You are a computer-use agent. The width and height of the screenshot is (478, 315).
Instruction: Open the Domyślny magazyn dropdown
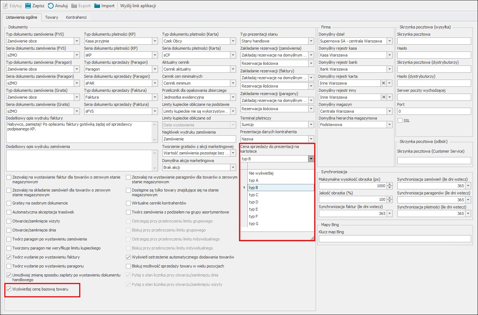click(x=389, y=111)
